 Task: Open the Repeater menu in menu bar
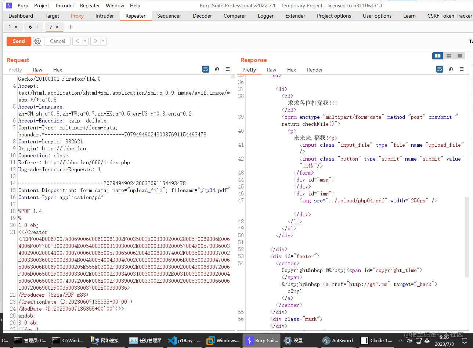pyautogui.click(x=90, y=6)
